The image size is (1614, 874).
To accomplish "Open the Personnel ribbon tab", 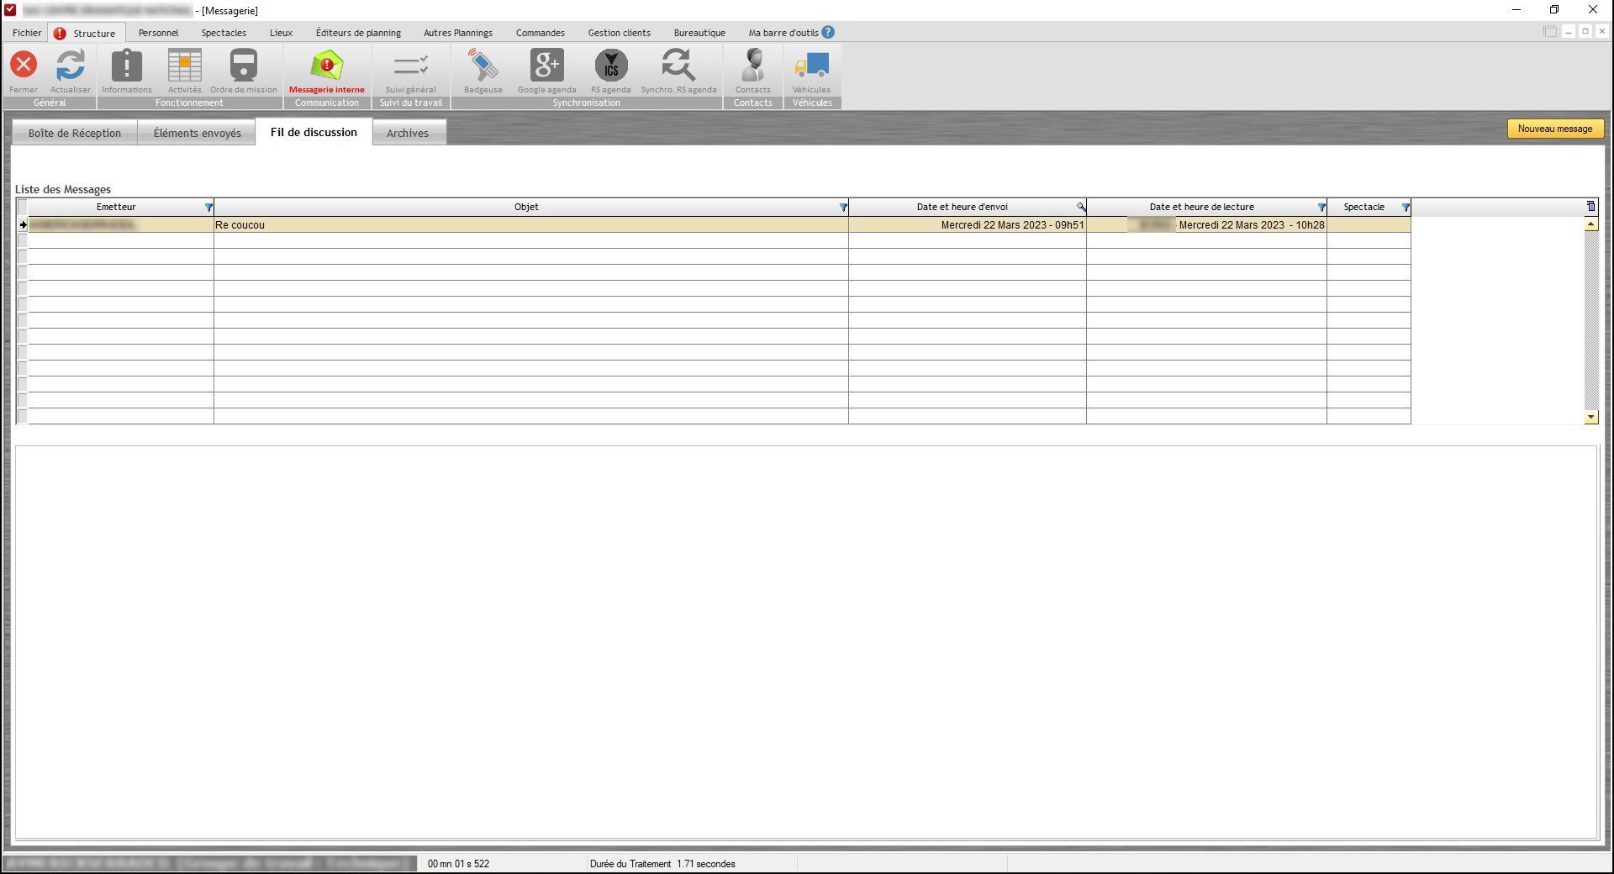I will coord(158,33).
